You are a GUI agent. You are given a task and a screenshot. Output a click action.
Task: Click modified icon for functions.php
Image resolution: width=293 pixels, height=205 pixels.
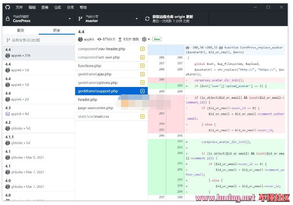point(142,66)
